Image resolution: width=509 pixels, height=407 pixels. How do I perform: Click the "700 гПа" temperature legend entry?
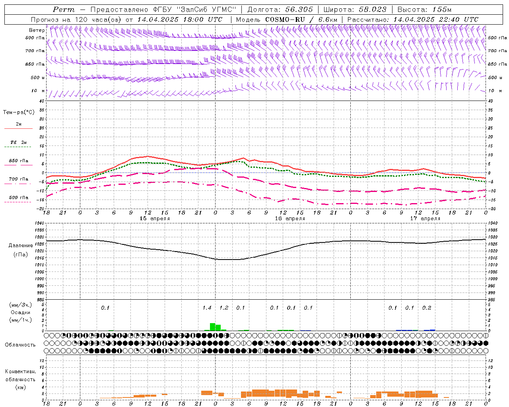coord(18,179)
